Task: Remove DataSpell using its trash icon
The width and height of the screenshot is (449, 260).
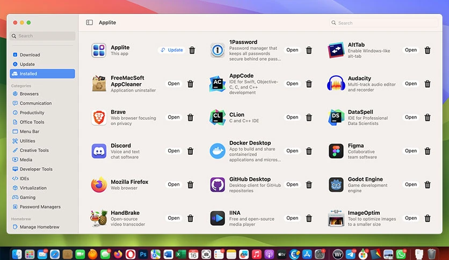Action: [x=428, y=118]
